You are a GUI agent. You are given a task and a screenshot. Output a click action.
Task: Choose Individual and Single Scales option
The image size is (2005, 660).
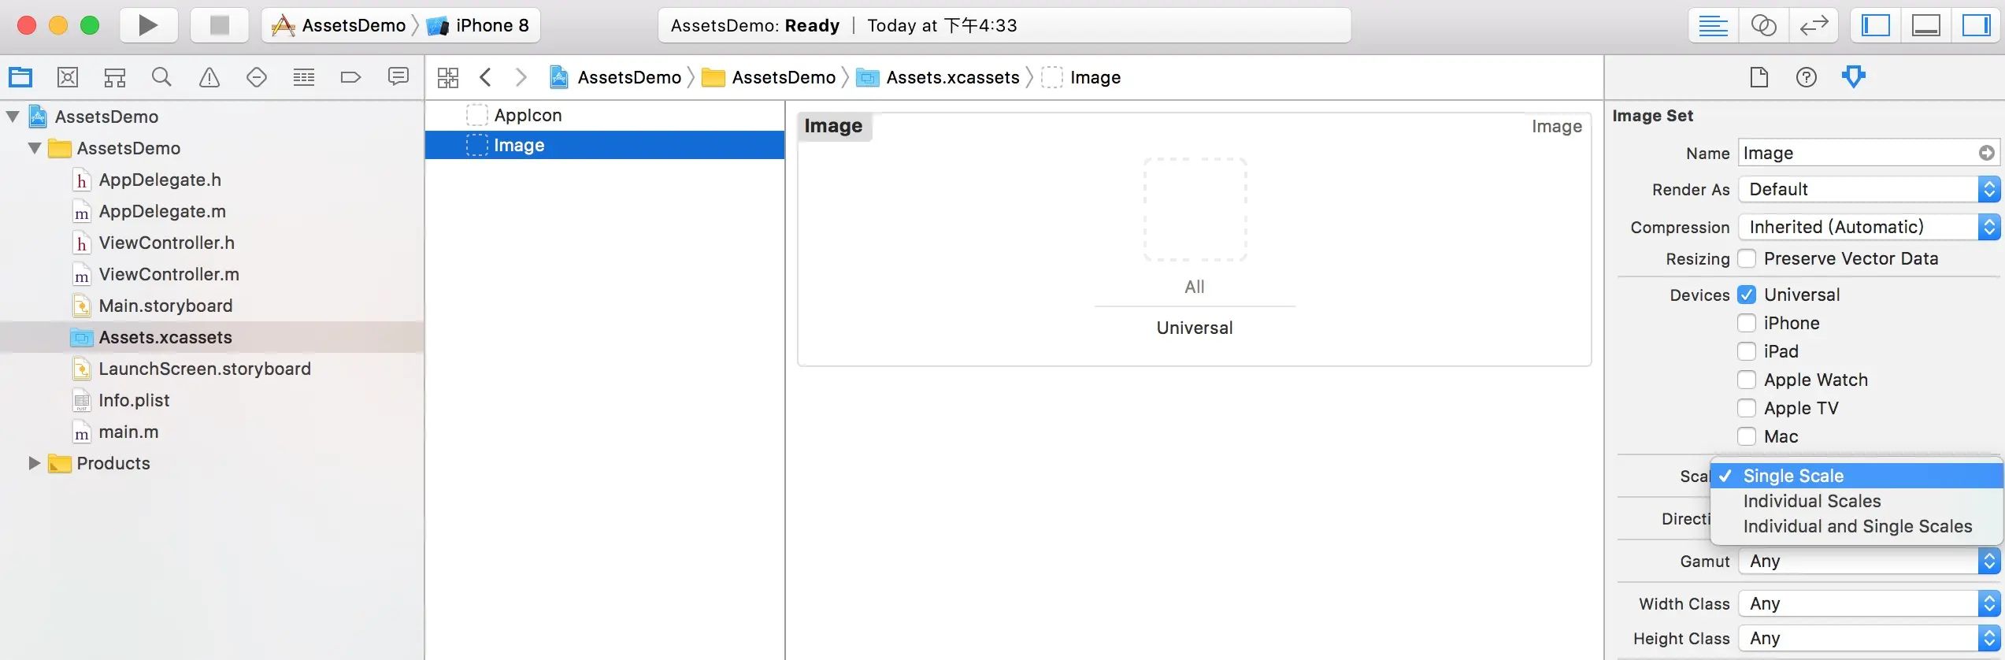click(x=1857, y=526)
